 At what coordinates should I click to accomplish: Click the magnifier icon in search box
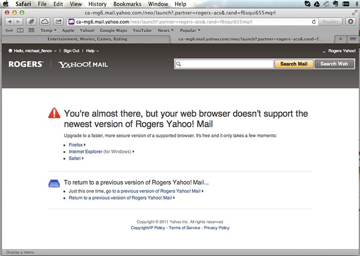178,64
